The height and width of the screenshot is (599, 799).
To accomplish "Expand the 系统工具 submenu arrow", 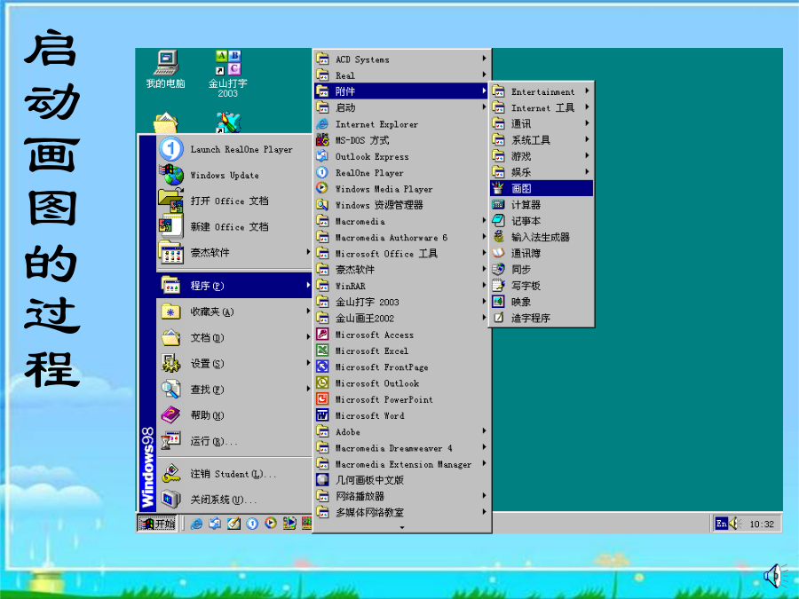I will point(587,139).
